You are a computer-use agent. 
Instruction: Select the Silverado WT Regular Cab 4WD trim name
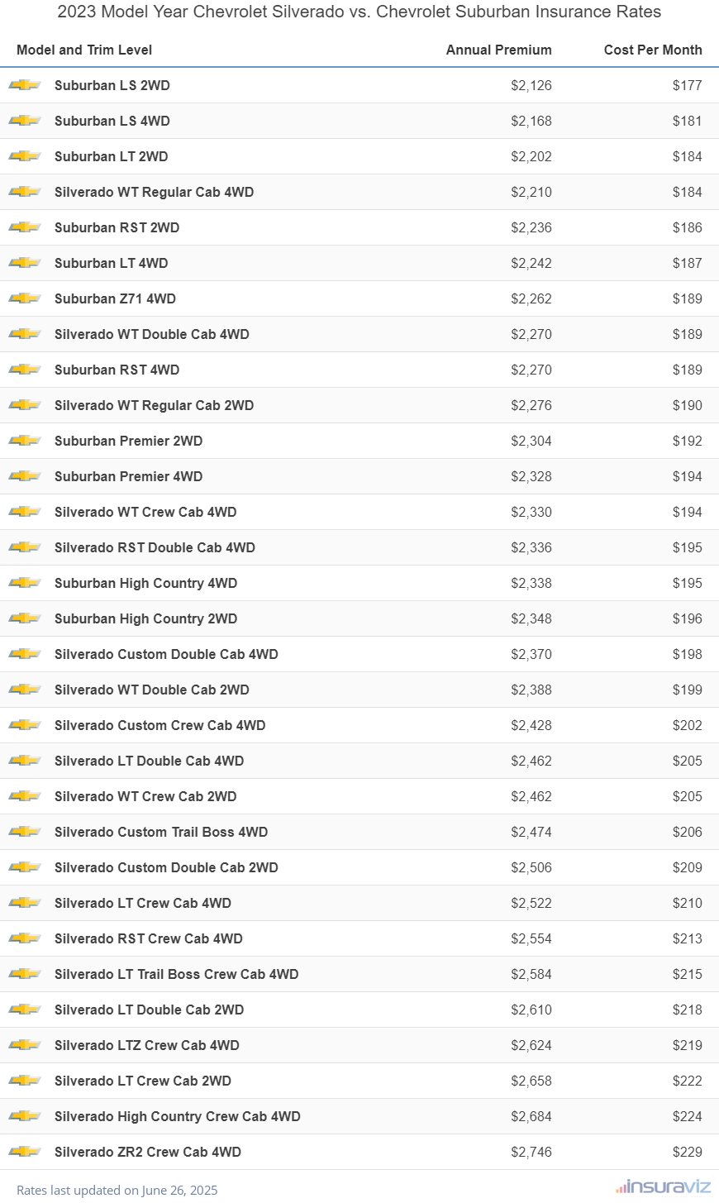coord(155,192)
